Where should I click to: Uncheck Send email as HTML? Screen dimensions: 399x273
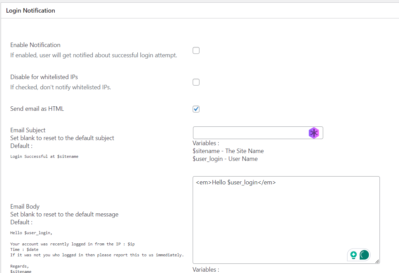pyautogui.click(x=196, y=109)
